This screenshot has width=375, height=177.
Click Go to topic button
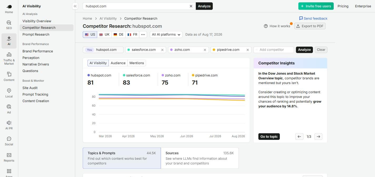coord(269,136)
